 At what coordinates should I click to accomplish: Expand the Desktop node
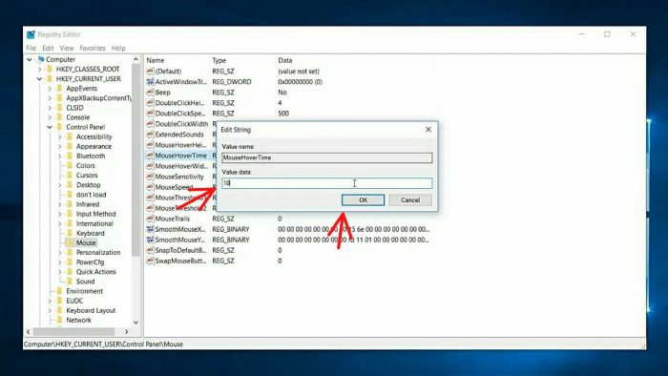coord(59,185)
